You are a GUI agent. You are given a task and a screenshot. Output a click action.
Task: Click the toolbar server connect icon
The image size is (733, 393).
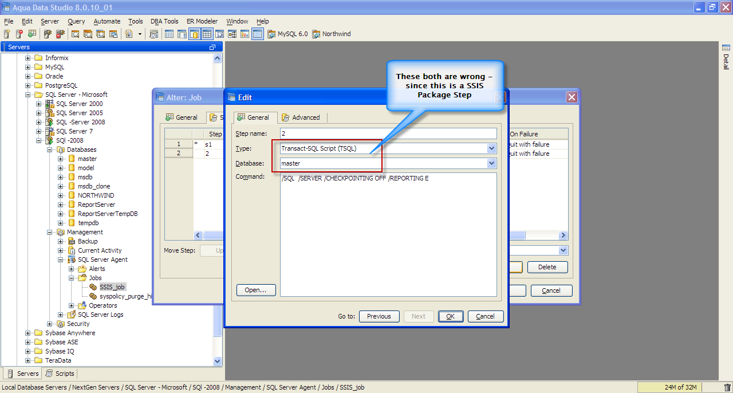pos(48,34)
